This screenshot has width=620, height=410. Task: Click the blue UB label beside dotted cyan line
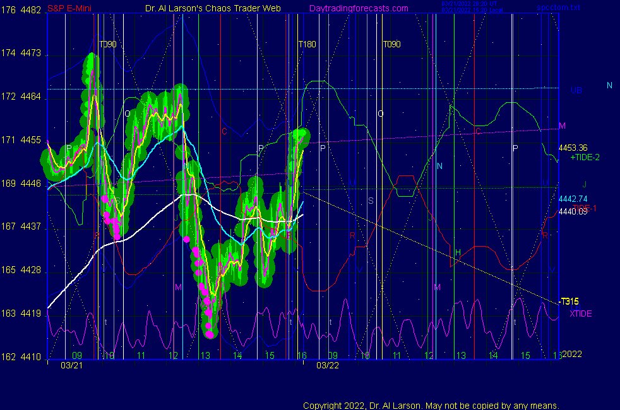coord(576,90)
